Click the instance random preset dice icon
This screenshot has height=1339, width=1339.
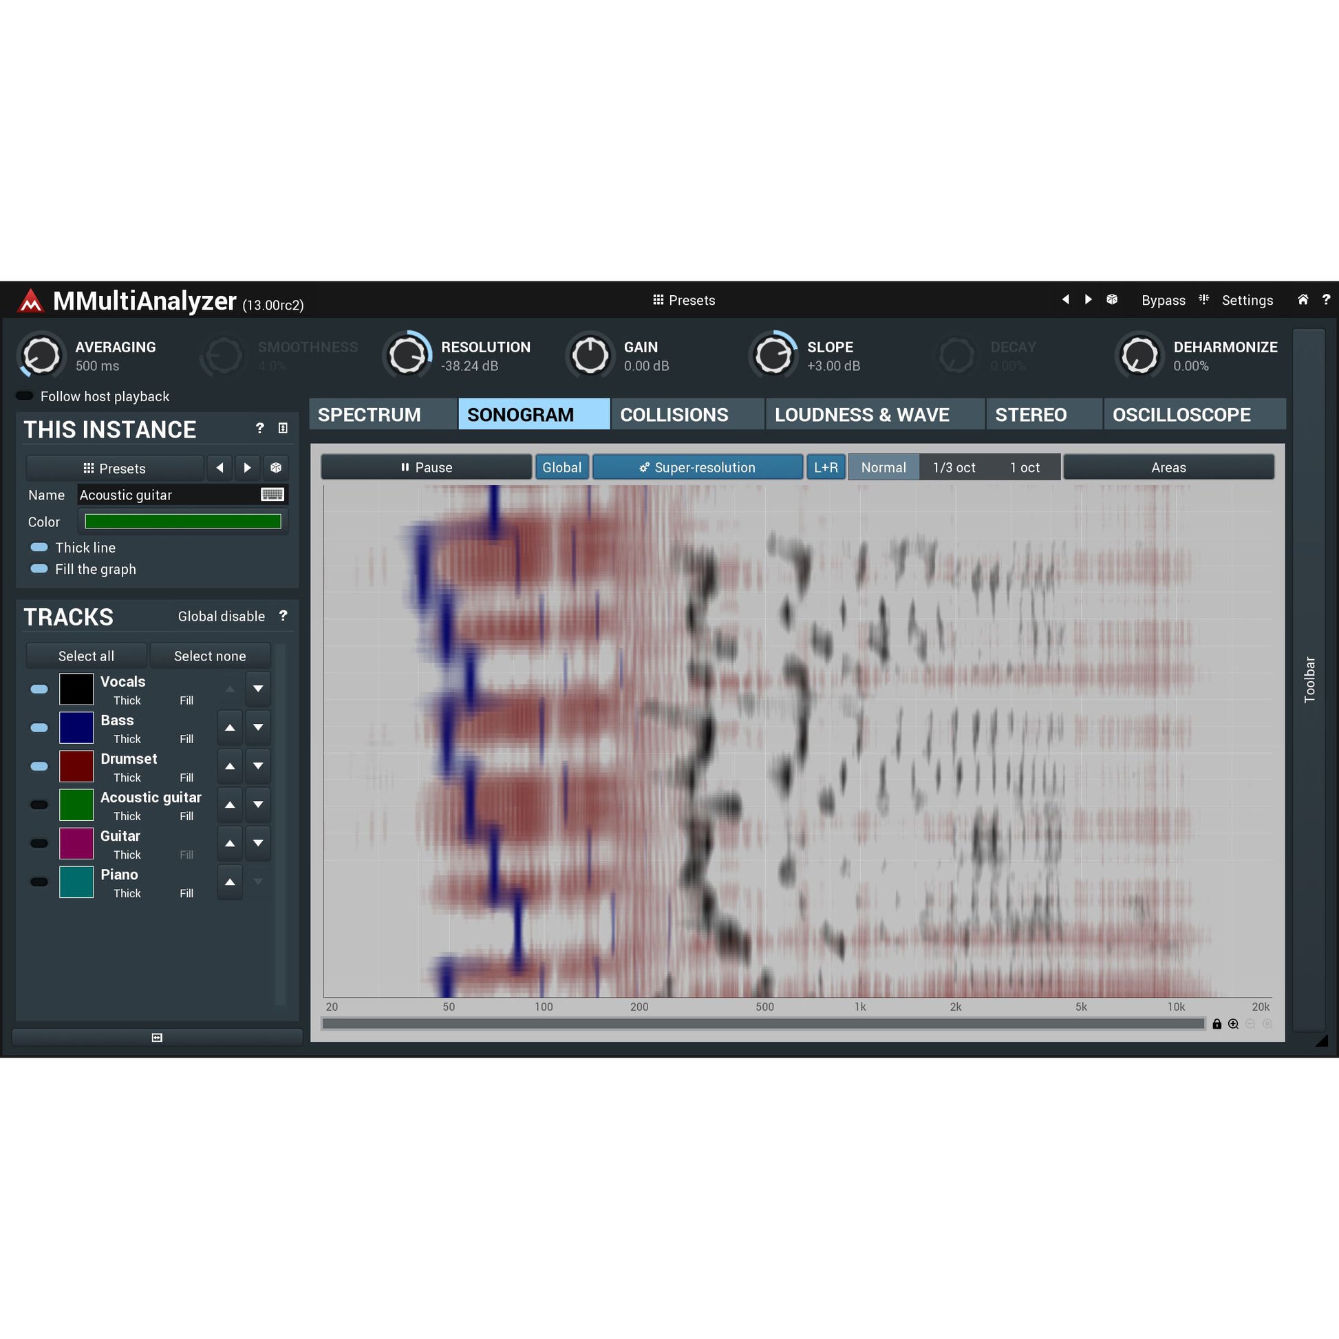[x=276, y=468]
